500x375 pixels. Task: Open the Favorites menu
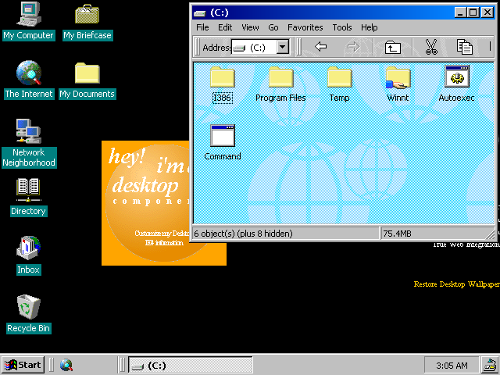[305, 28]
